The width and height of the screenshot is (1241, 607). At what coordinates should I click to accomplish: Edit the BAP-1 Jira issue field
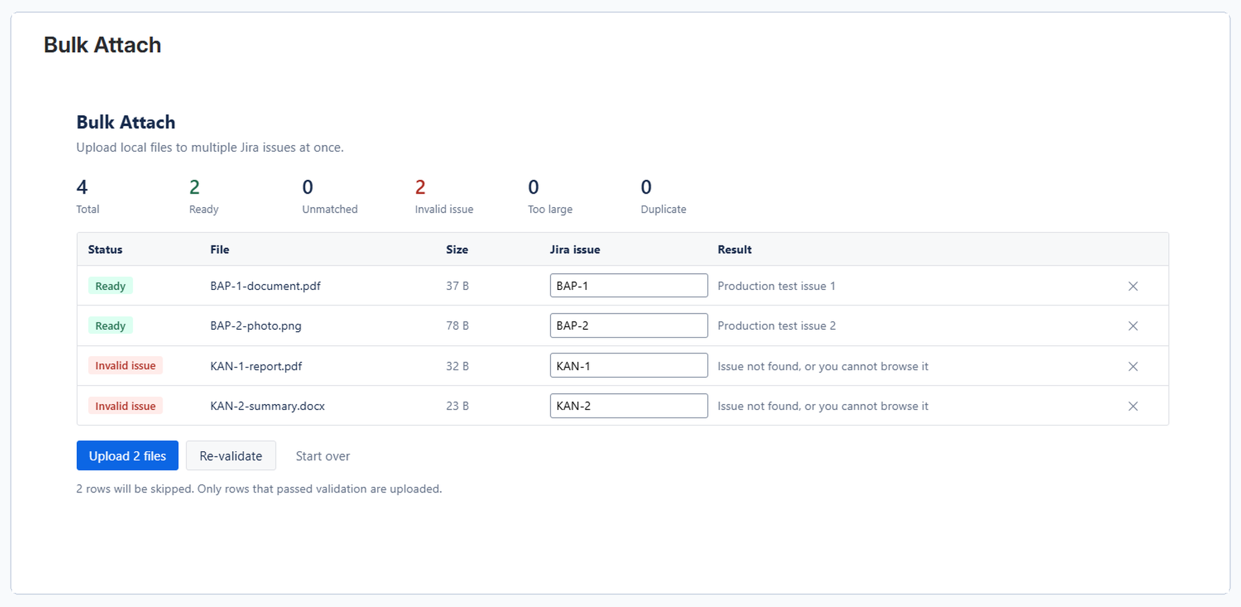[x=629, y=285]
